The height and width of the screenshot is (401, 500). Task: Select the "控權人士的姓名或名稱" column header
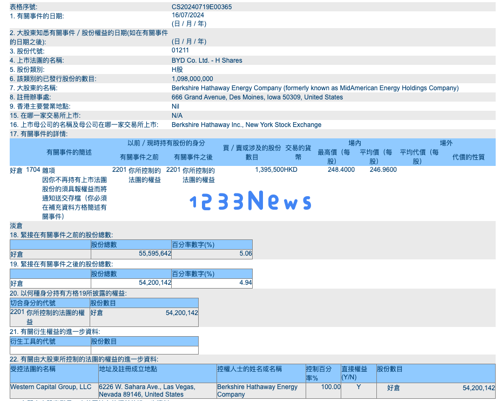click(249, 369)
